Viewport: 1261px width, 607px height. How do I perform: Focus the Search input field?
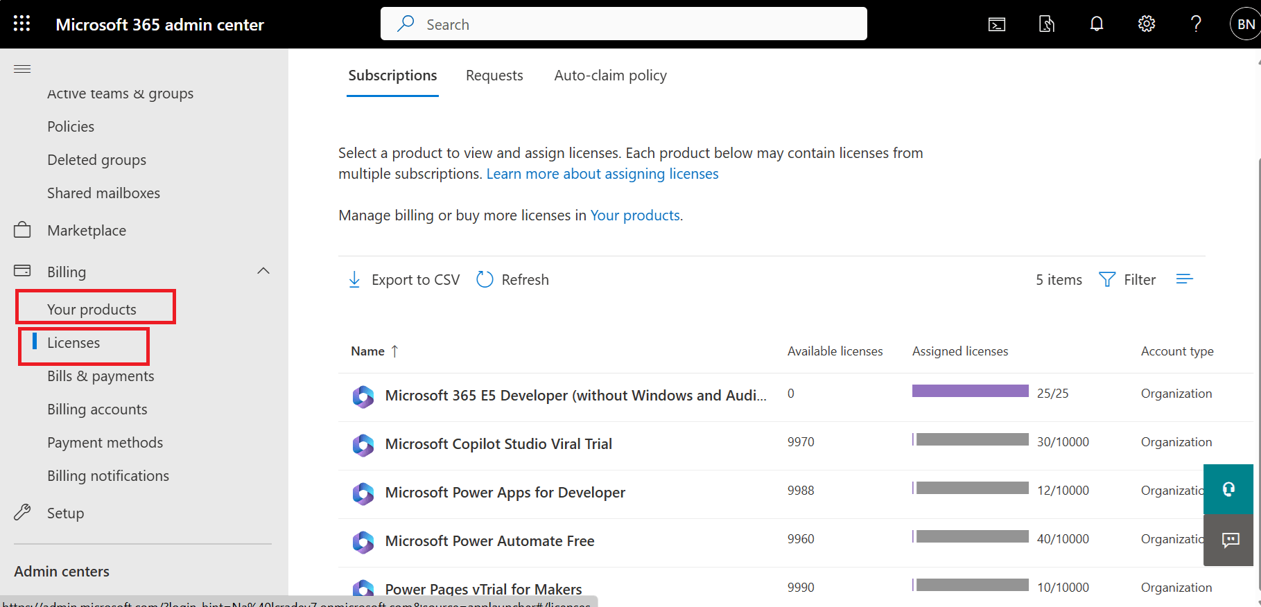tap(624, 24)
